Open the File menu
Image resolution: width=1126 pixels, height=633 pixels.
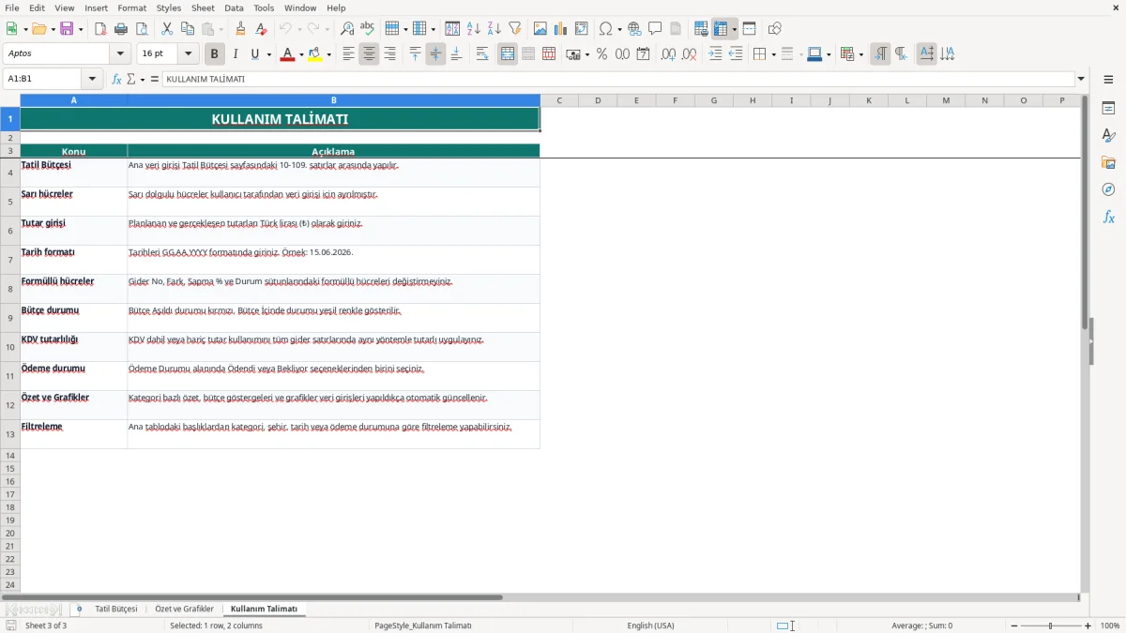click(12, 8)
